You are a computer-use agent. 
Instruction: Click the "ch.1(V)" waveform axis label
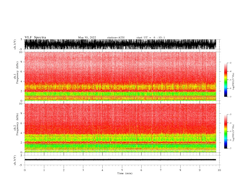coord(15,44)
